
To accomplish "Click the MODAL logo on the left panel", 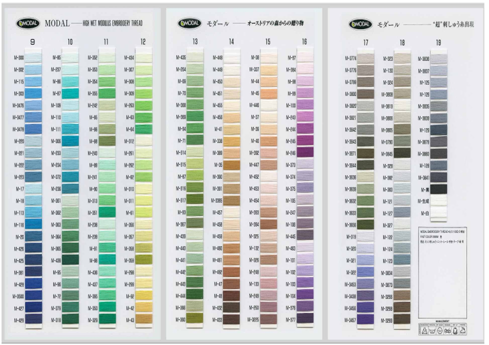I will click(x=28, y=24).
